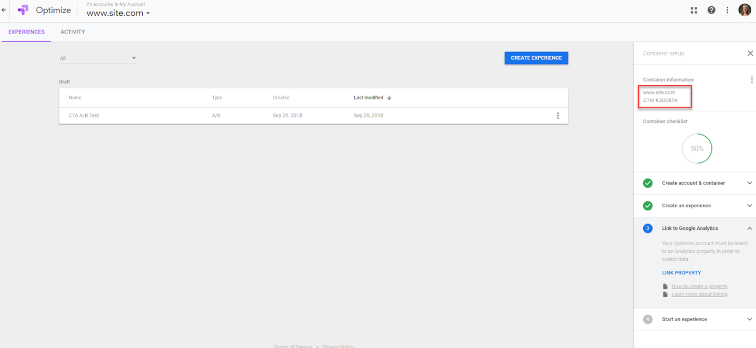
Task: Click the Optimize logo icon
Action: (x=23, y=10)
